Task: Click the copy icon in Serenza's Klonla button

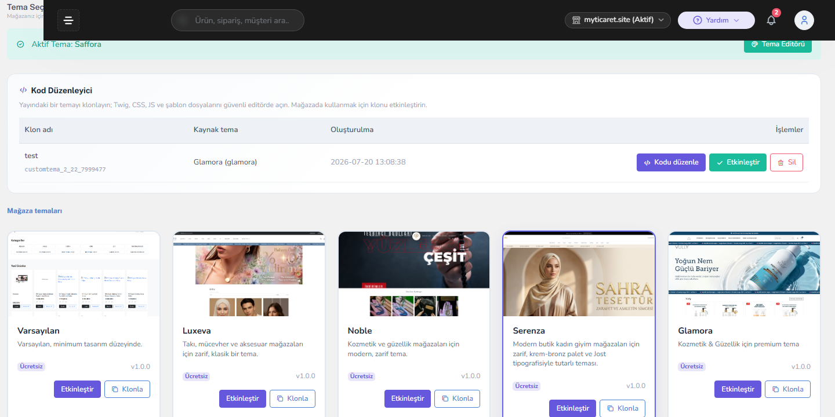Action: click(610, 408)
